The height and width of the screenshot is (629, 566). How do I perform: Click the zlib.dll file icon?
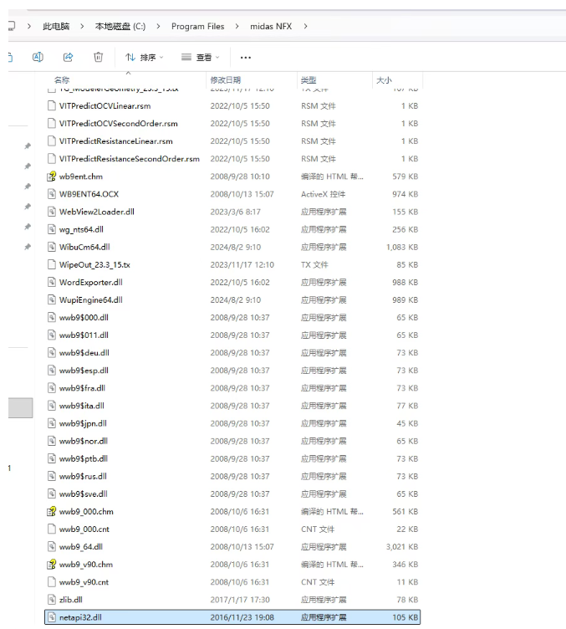[52, 600]
